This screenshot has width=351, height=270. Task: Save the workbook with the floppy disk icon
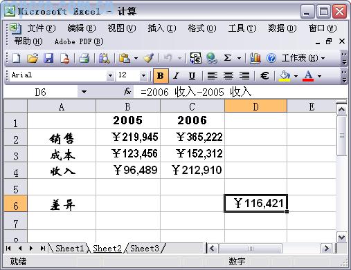point(48,58)
